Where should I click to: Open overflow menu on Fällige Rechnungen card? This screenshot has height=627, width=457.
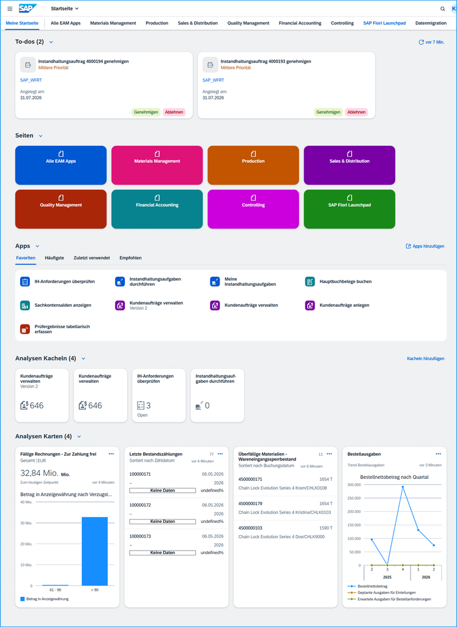tap(111, 454)
